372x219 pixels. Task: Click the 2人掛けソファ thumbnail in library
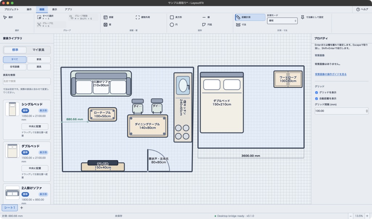(x=12, y=193)
